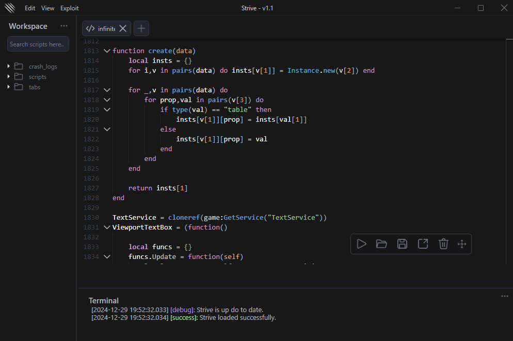
Task: Collapse else block fold on line 1821
Action: tap(107, 129)
